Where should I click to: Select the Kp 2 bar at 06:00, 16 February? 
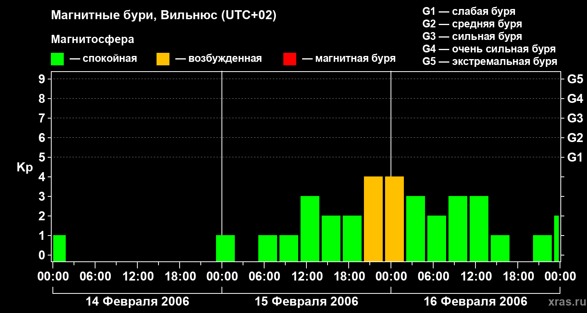point(437,239)
